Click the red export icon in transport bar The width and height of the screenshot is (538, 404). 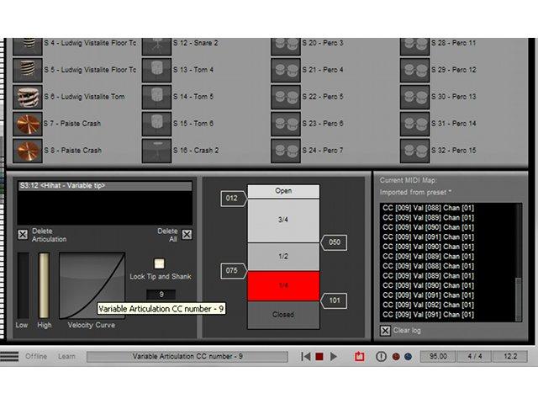(360, 356)
